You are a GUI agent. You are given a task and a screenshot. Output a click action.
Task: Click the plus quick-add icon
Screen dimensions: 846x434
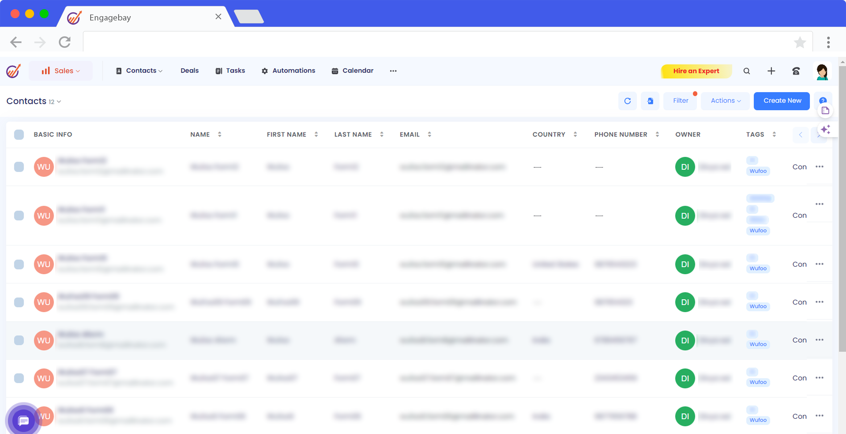coord(771,71)
